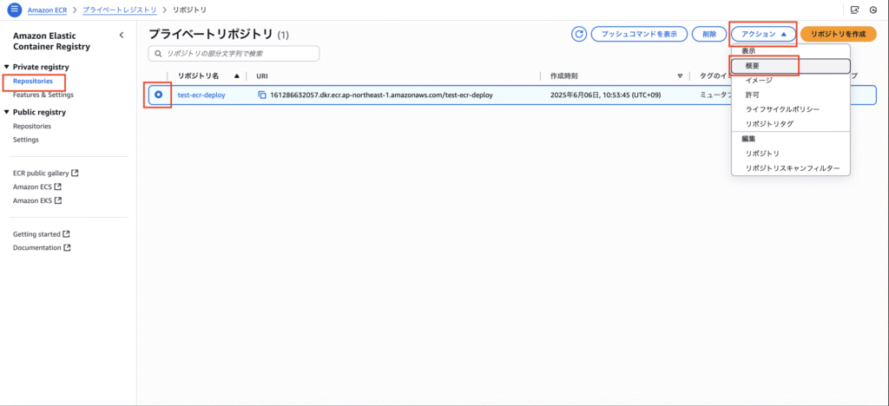Choose リポジトリスキャンフィルター from the menu
The image size is (889, 406).
coord(790,169)
